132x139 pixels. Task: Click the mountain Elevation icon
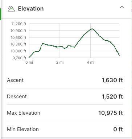(12, 9)
